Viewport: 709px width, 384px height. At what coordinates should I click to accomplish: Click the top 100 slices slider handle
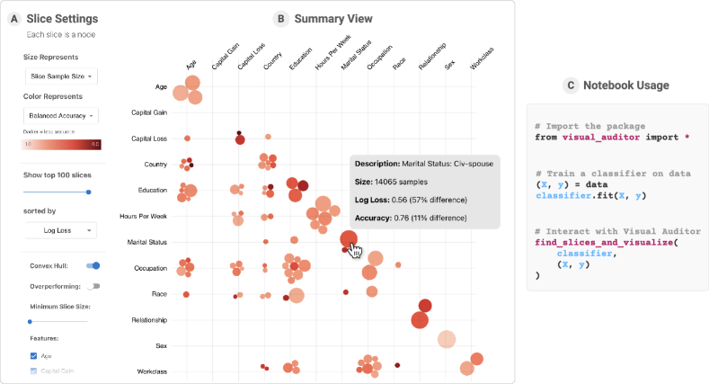[x=89, y=192]
